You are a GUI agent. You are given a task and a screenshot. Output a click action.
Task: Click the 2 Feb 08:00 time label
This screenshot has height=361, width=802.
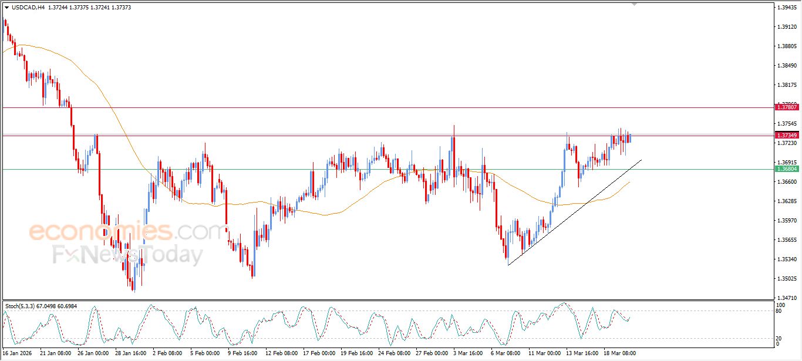tap(167, 354)
